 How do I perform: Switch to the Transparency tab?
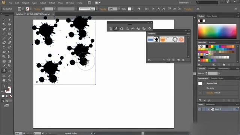[224, 69]
